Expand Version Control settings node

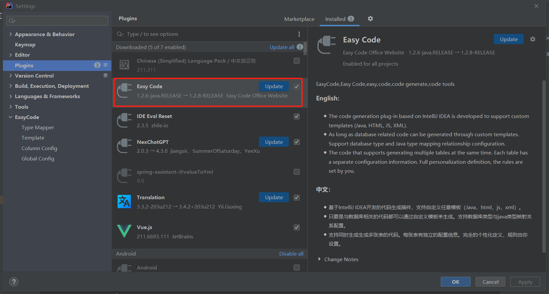(x=11, y=76)
